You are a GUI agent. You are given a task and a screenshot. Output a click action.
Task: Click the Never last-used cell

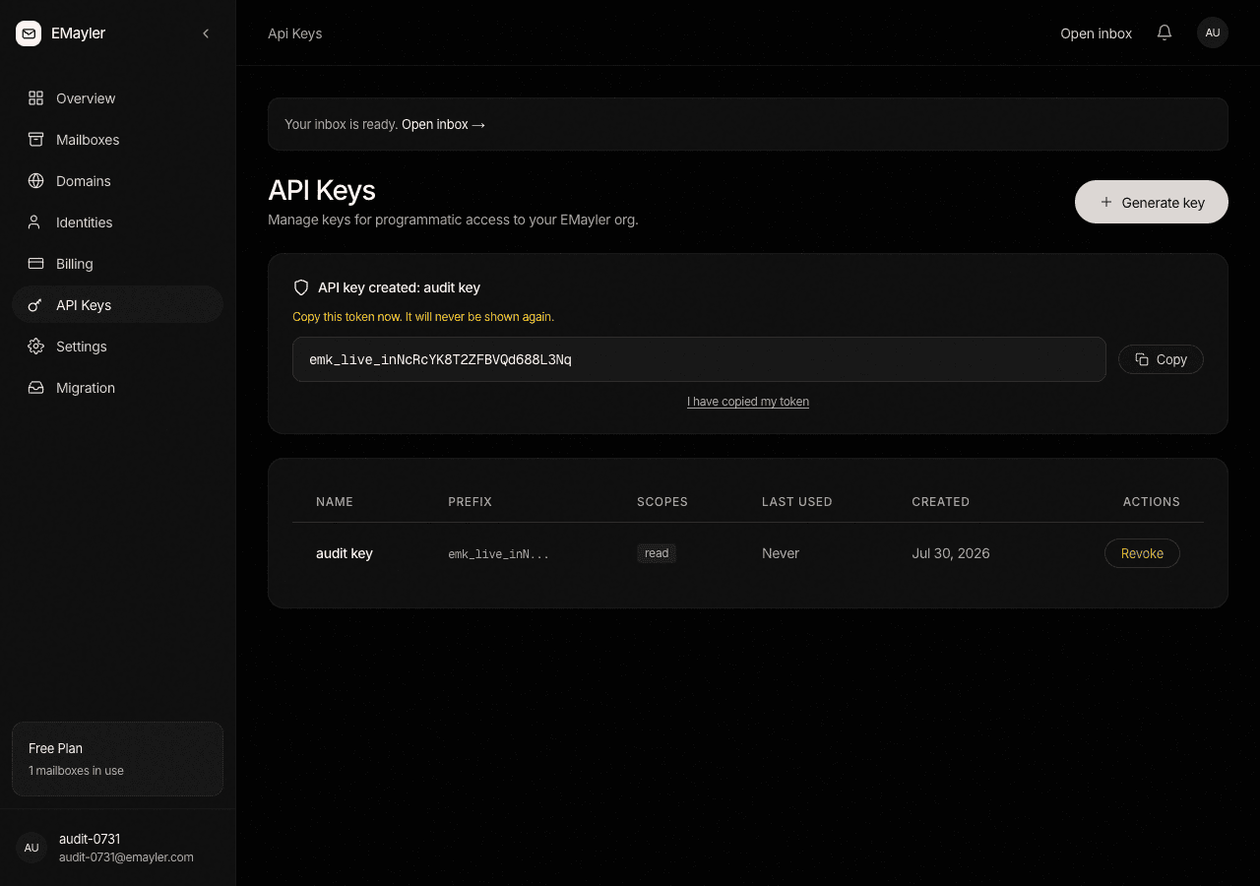click(781, 553)
